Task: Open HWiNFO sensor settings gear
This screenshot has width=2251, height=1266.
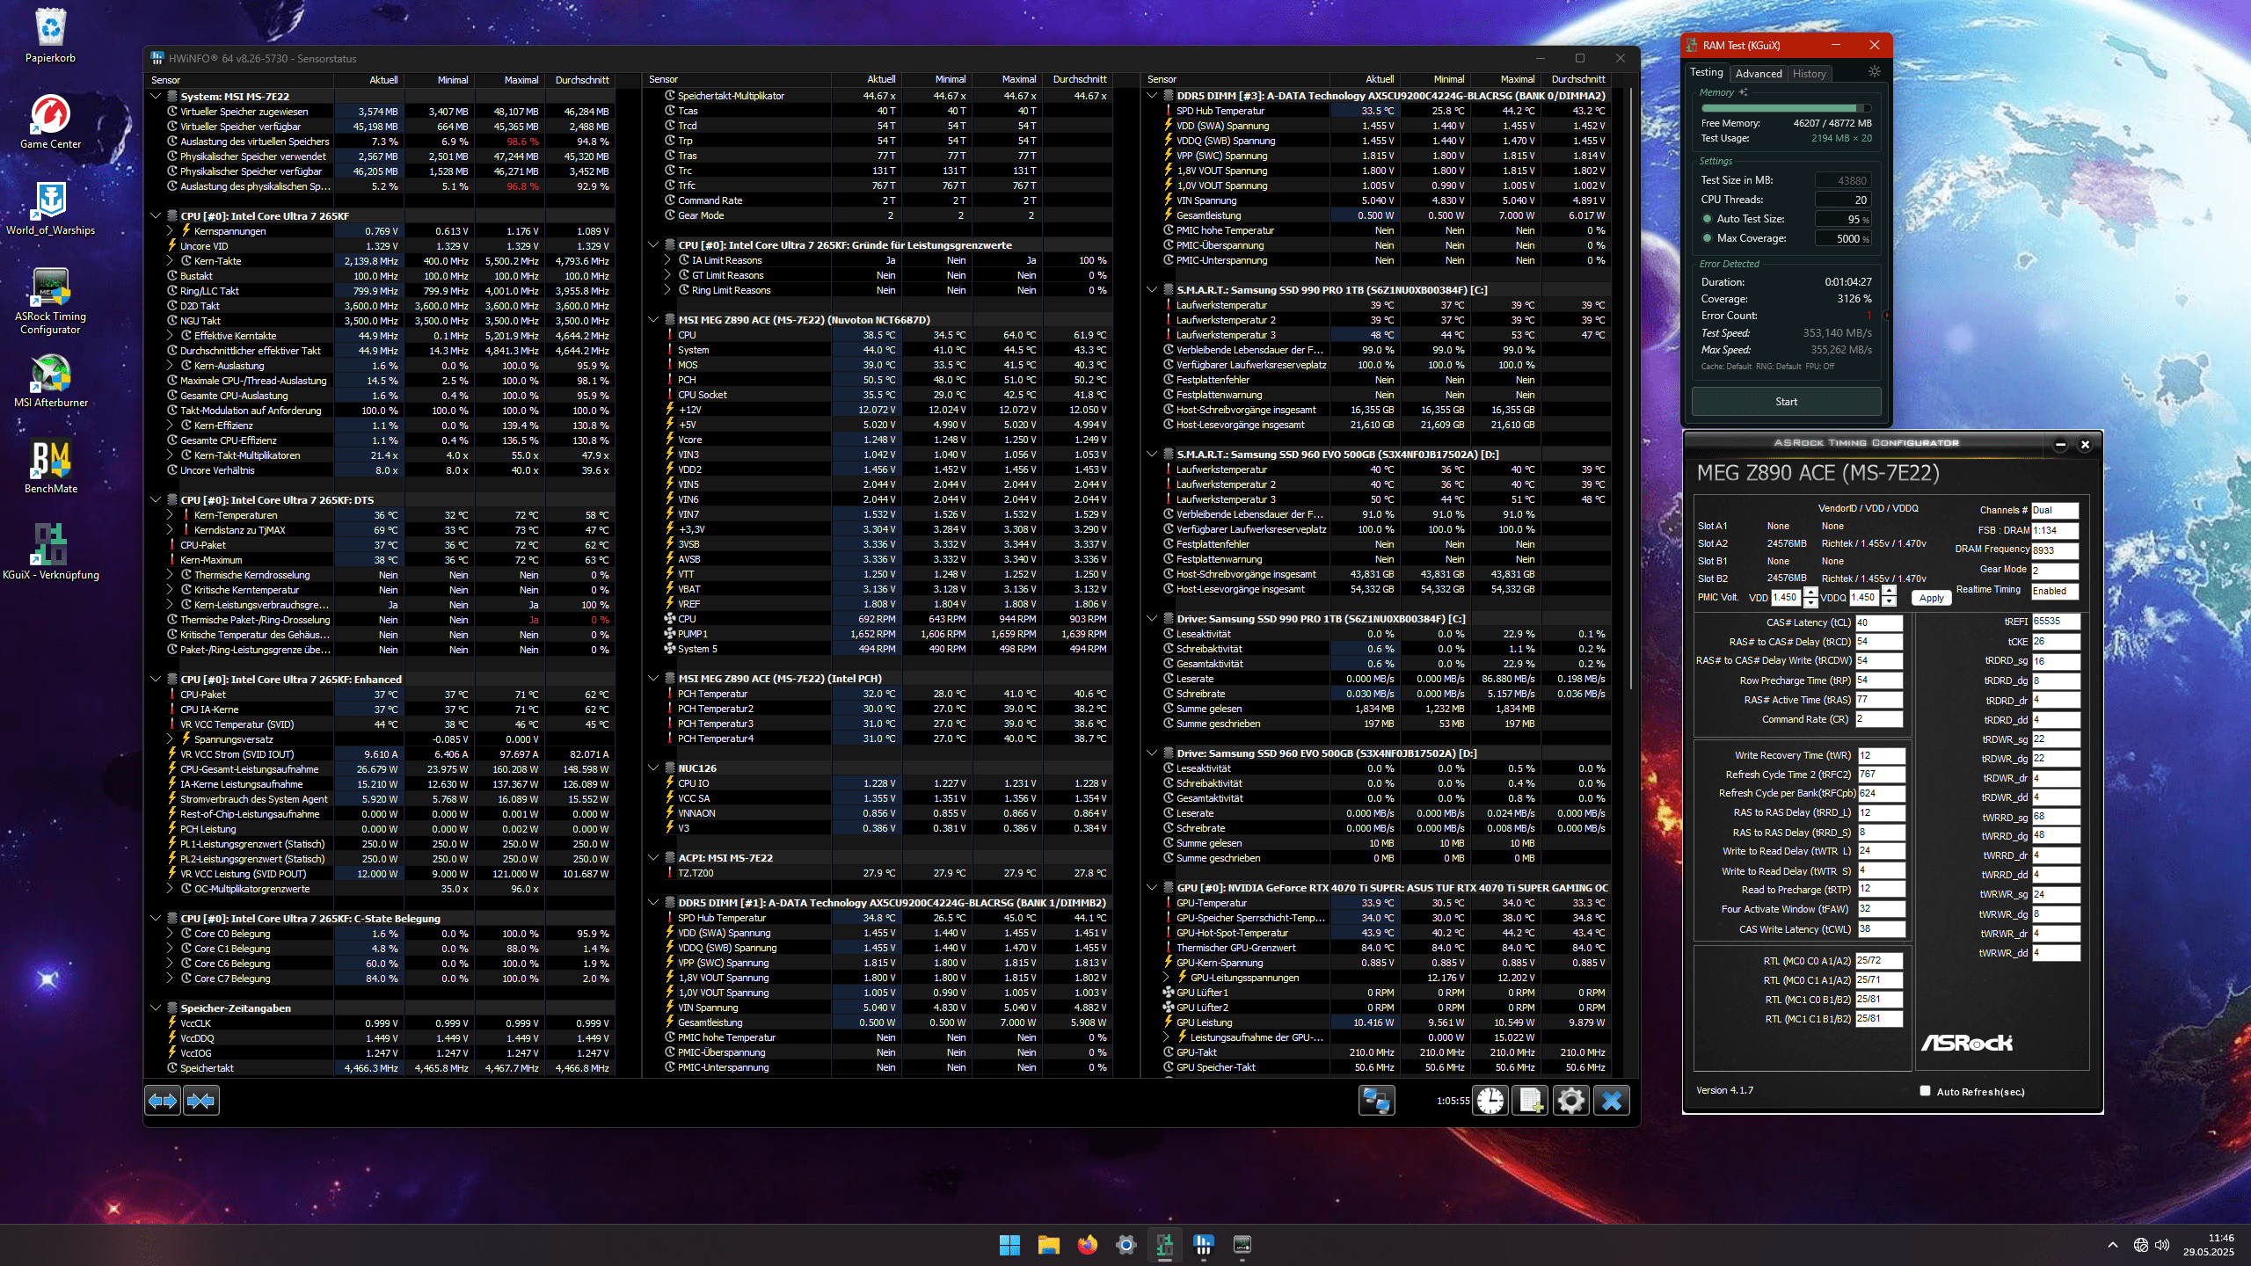Action: [x=1570, y=1101]
